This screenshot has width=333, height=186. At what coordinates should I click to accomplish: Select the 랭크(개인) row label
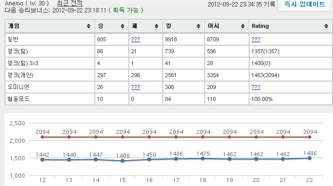[x=20, y=75]
